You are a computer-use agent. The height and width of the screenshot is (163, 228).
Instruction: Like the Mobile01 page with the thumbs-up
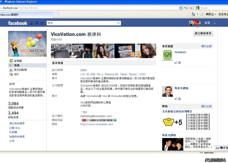(x=177, y=63)
